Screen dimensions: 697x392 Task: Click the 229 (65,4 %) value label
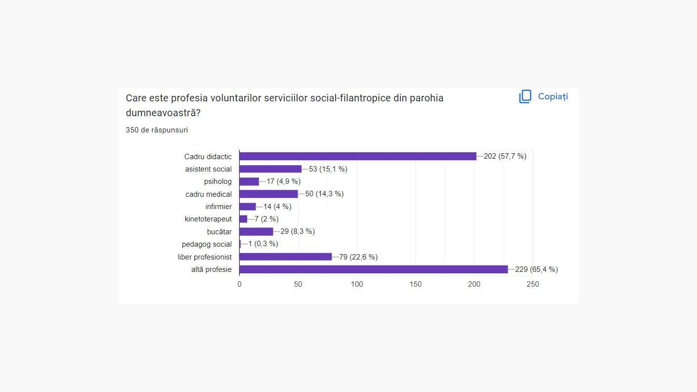tap(536, 269)
